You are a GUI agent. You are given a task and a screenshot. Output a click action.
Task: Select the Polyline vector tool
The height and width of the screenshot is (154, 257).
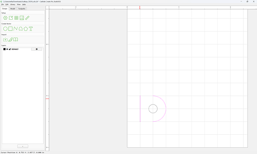coord(16,29)
